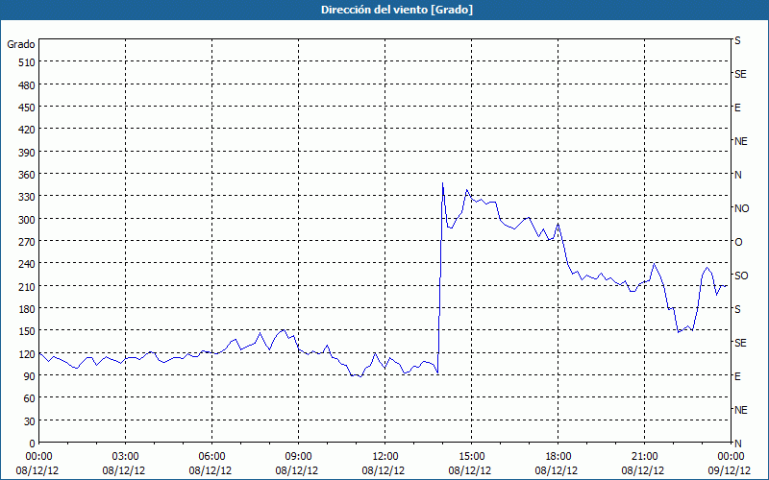
Task: Click the 08/12/12 date under 06:00
Action: click(210, 470)
